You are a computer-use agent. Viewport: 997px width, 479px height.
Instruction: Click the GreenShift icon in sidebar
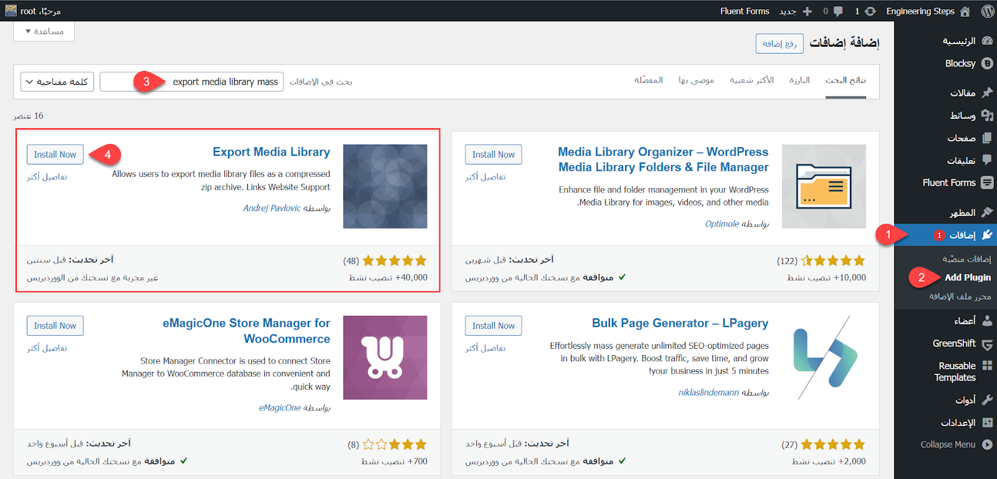pyautogui.click(x=987, y=344)
